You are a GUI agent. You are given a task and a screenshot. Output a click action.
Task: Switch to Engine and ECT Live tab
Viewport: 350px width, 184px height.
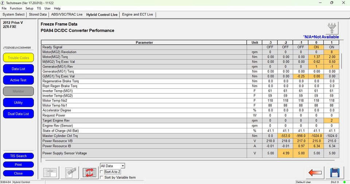point(137,15)
